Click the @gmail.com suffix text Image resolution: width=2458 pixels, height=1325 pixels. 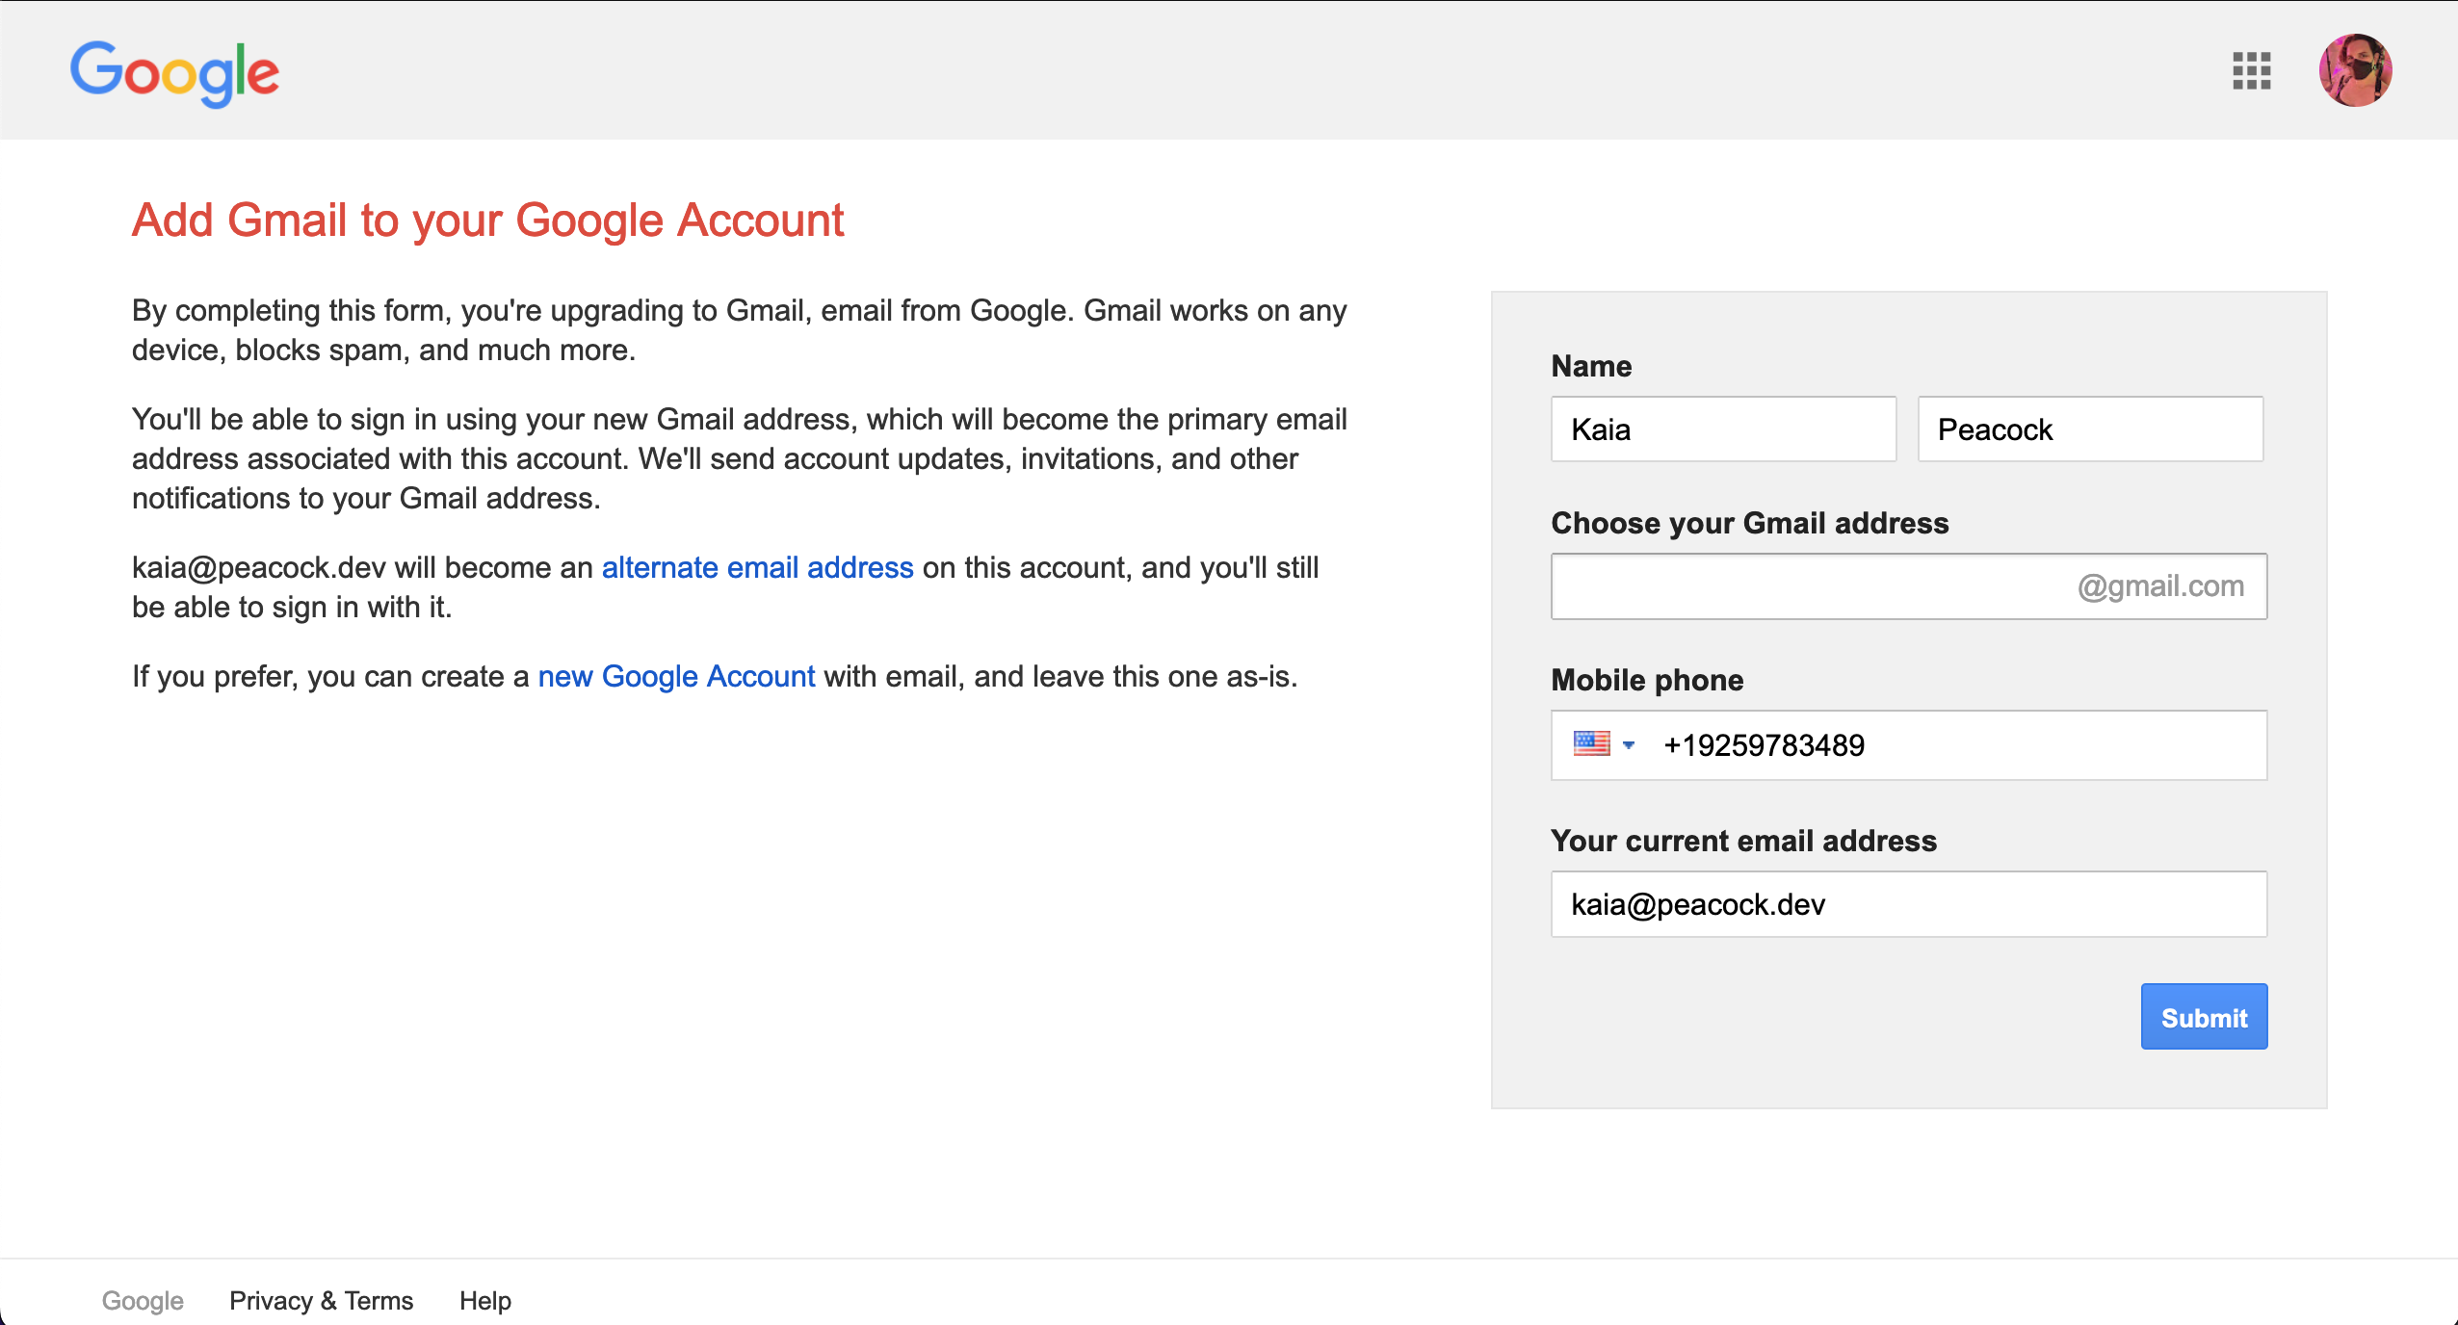[x=2160, y=586]
